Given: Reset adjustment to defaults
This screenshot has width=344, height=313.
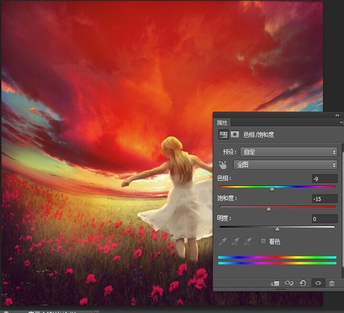Looking at the screenshot, I should click(x=302, y=283).
